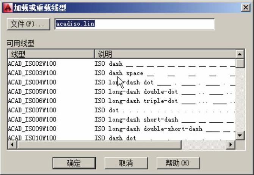Click the acadiso.lin filename field

134,24
